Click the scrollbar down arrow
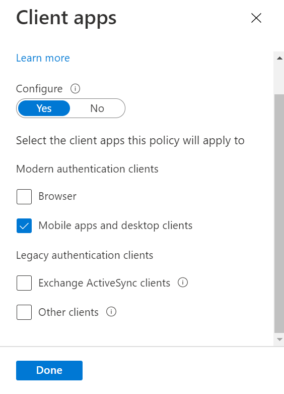This screenshot has height=394, width=284. [x=279, y=340]
